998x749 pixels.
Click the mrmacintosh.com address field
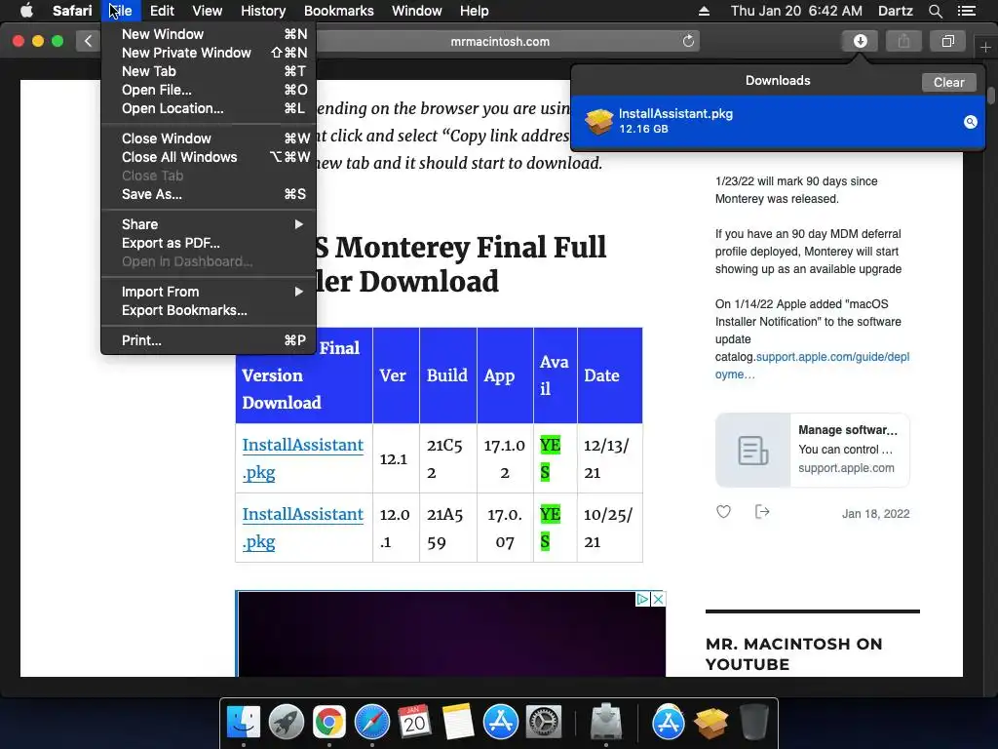click(500, 41)
